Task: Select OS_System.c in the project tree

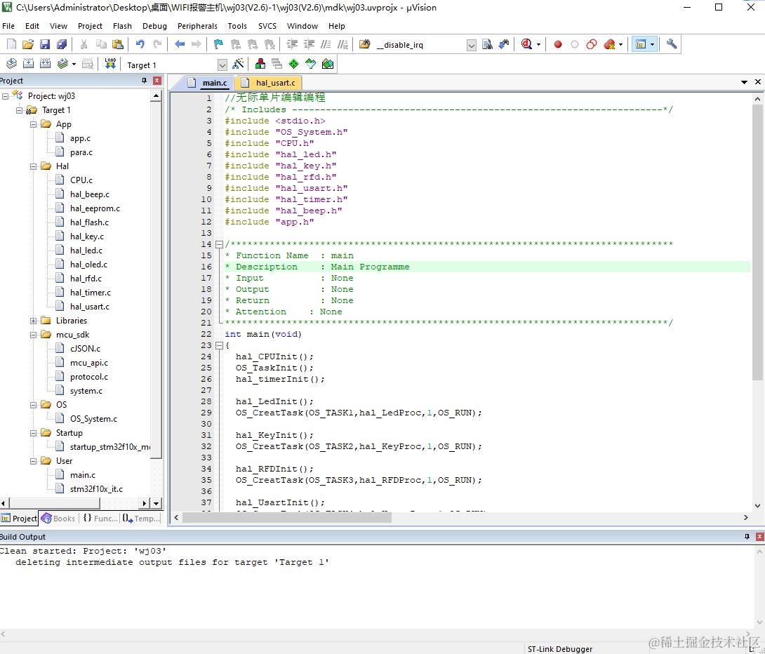Action: [93, 419]
